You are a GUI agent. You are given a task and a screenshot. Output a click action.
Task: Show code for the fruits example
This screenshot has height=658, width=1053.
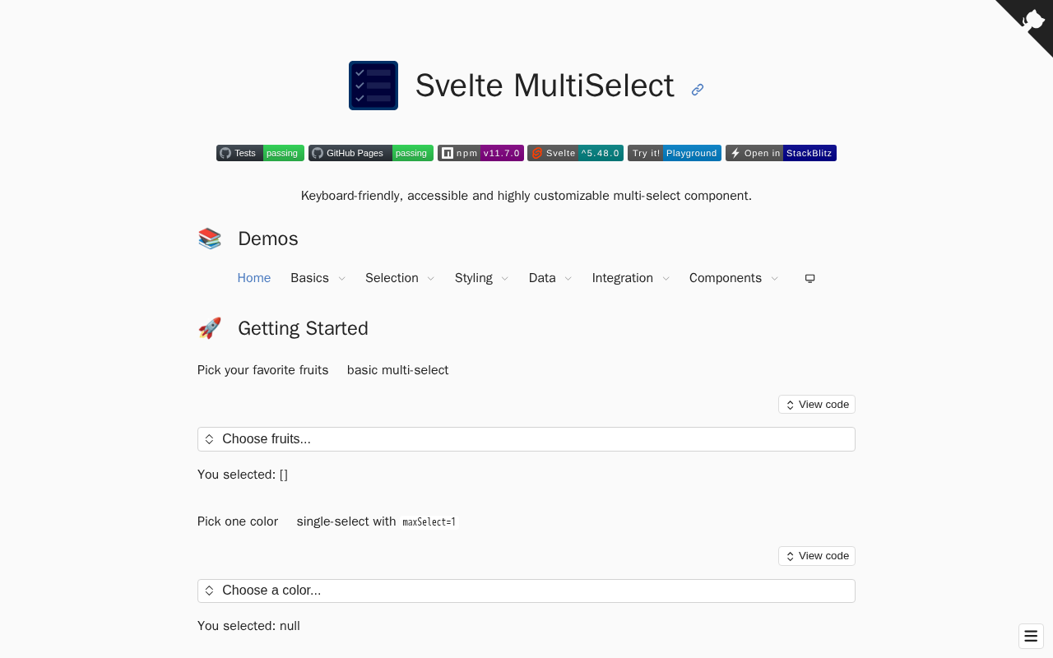pos(817,405)
